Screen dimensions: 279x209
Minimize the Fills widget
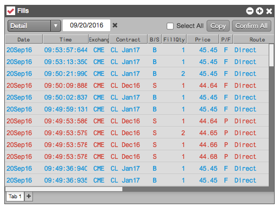coord(250,11)
